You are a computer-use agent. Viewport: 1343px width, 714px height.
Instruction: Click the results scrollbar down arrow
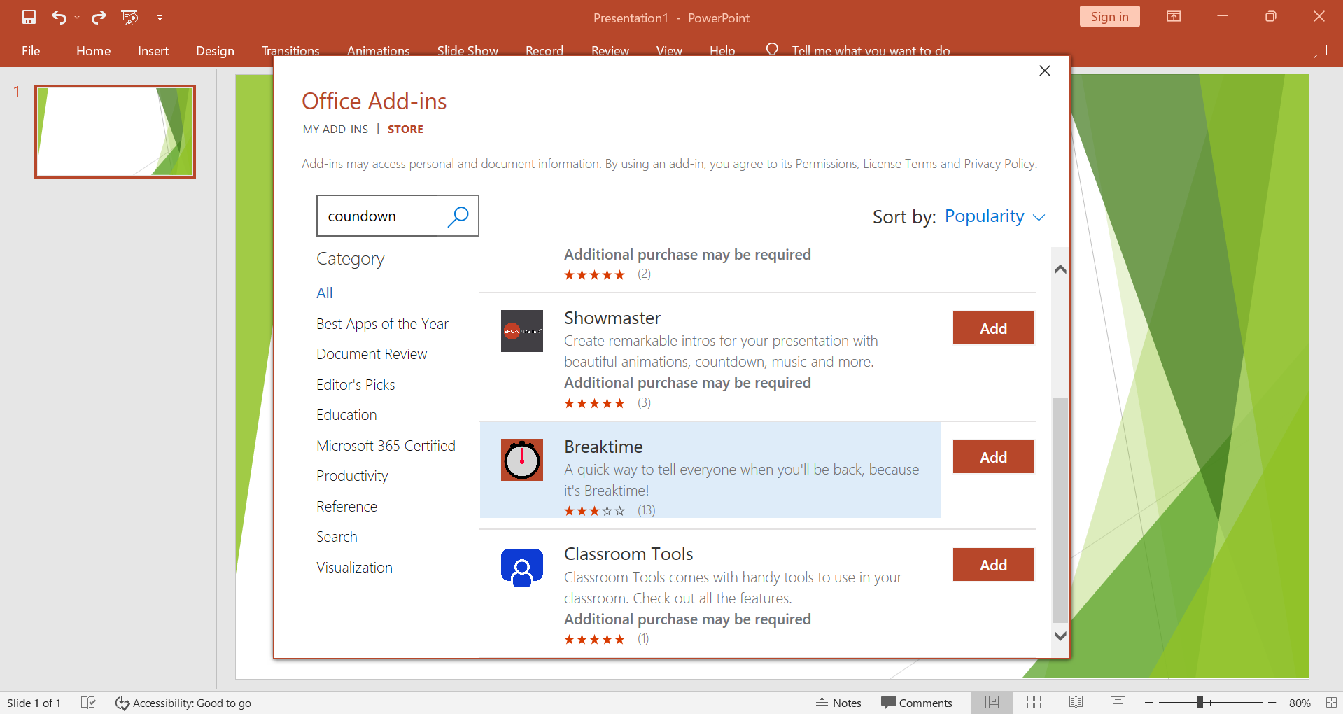[1060, 636]
